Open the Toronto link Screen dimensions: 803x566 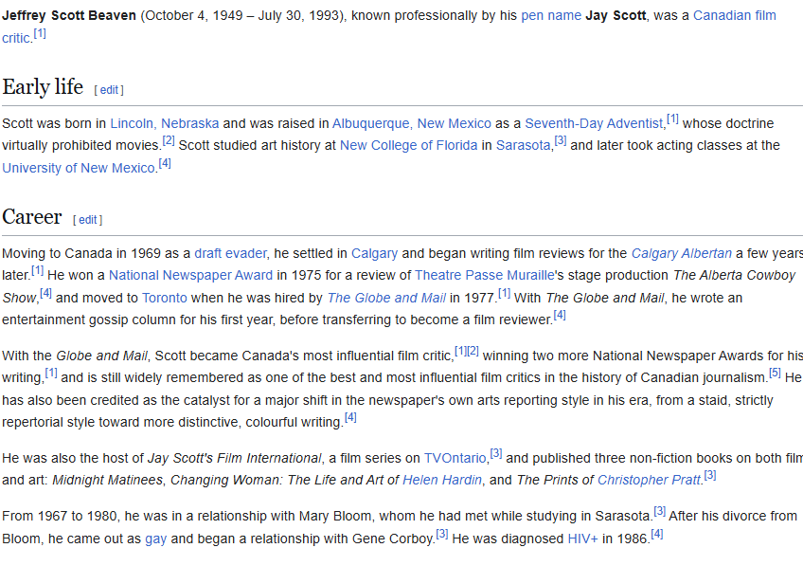click(165, 298)
